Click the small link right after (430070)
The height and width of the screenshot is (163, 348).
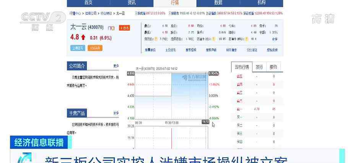click(111, 28)
